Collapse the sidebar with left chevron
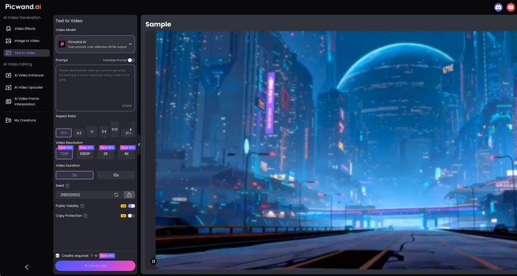Viewport: 517px width, 276px height. pos(26,267)
